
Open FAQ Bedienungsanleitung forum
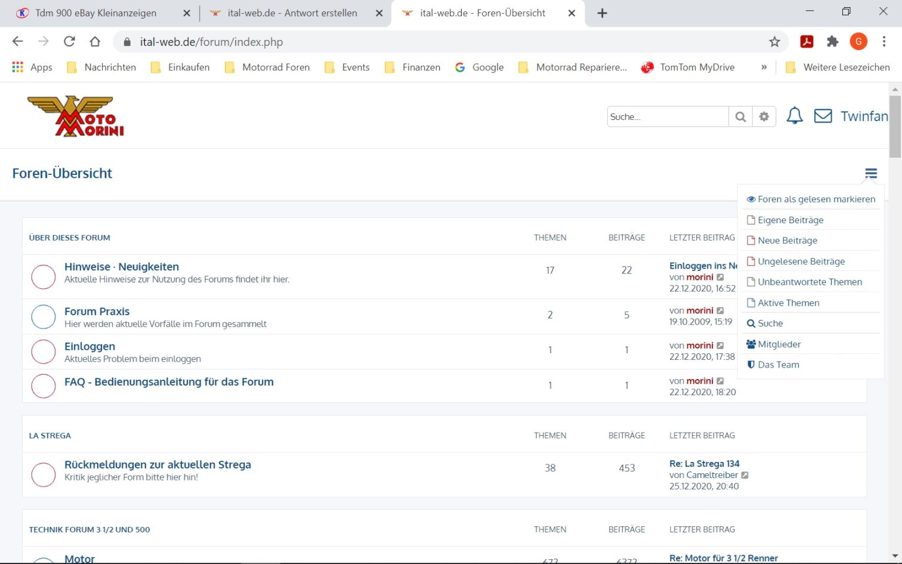click(x=169, y=382)
